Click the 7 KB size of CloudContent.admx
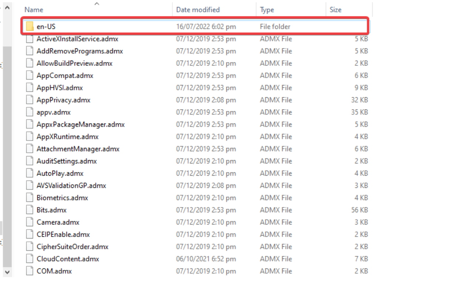Viewport: 455px width, 284px height. [362, 258]
